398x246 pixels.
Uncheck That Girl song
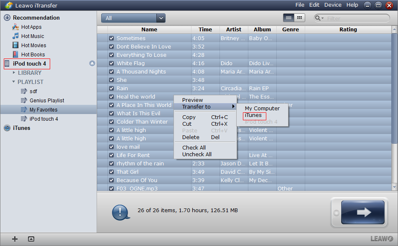click(x=111, y=172)
